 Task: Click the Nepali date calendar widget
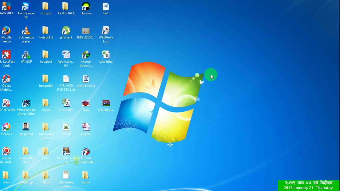pyautogui.click(x=309, y=185)
